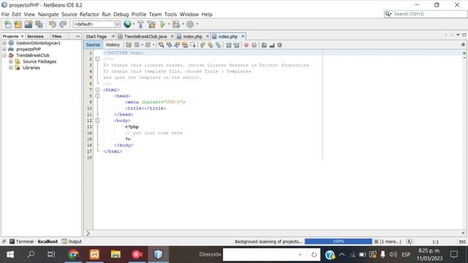Click the gray Stop Macro Recording icon

[254, 45]
